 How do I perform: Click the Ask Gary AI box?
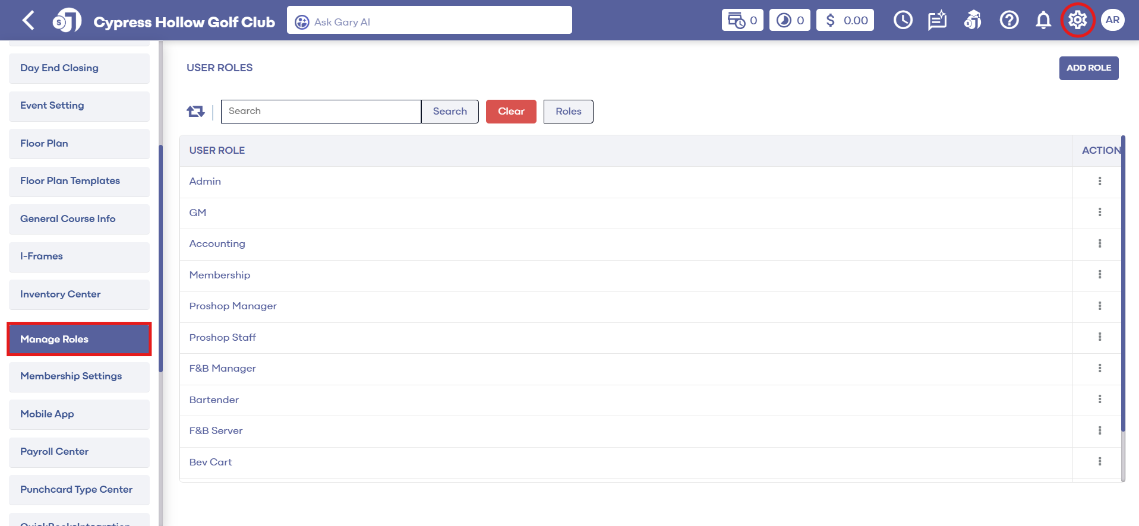(x=429, y=21)
